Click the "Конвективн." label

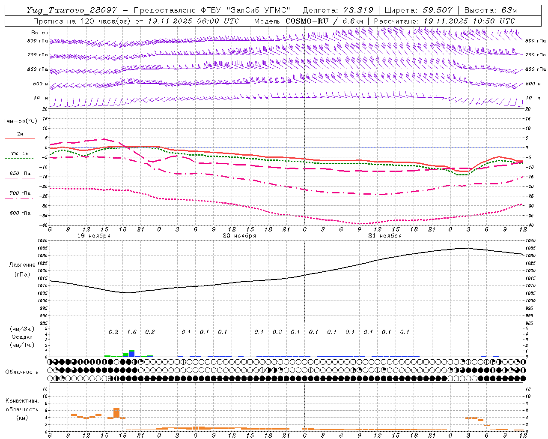coord(22,401)
